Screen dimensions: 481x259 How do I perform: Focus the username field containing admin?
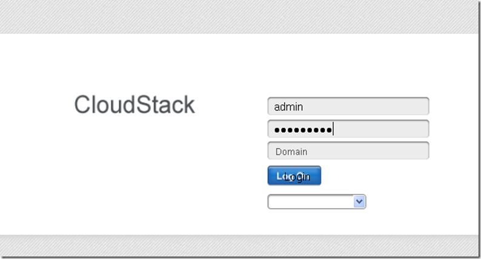[348, 106]
